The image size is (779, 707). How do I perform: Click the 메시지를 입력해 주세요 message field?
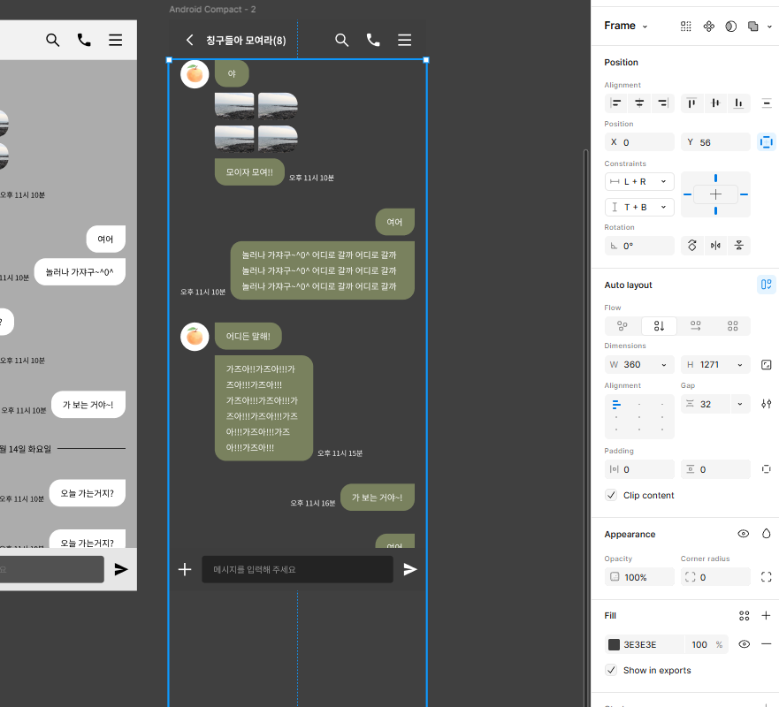click(x=297, y=569)
